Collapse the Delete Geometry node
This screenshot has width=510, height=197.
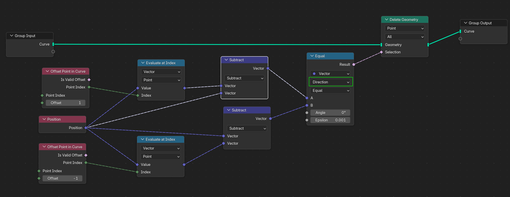pyautogui.click(x=386, y=20)
